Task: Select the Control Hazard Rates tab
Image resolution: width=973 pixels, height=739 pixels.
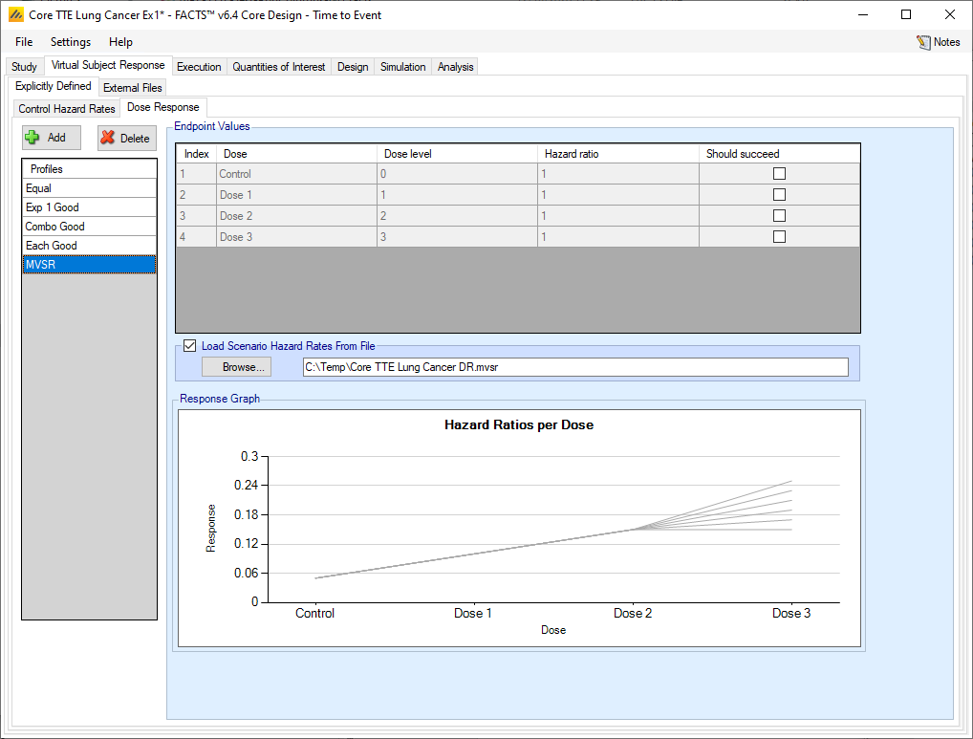Action: tap(67, 109)
